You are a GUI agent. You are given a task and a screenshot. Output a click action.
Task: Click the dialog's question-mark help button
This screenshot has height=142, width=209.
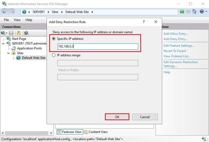click(x=144, y=22)
